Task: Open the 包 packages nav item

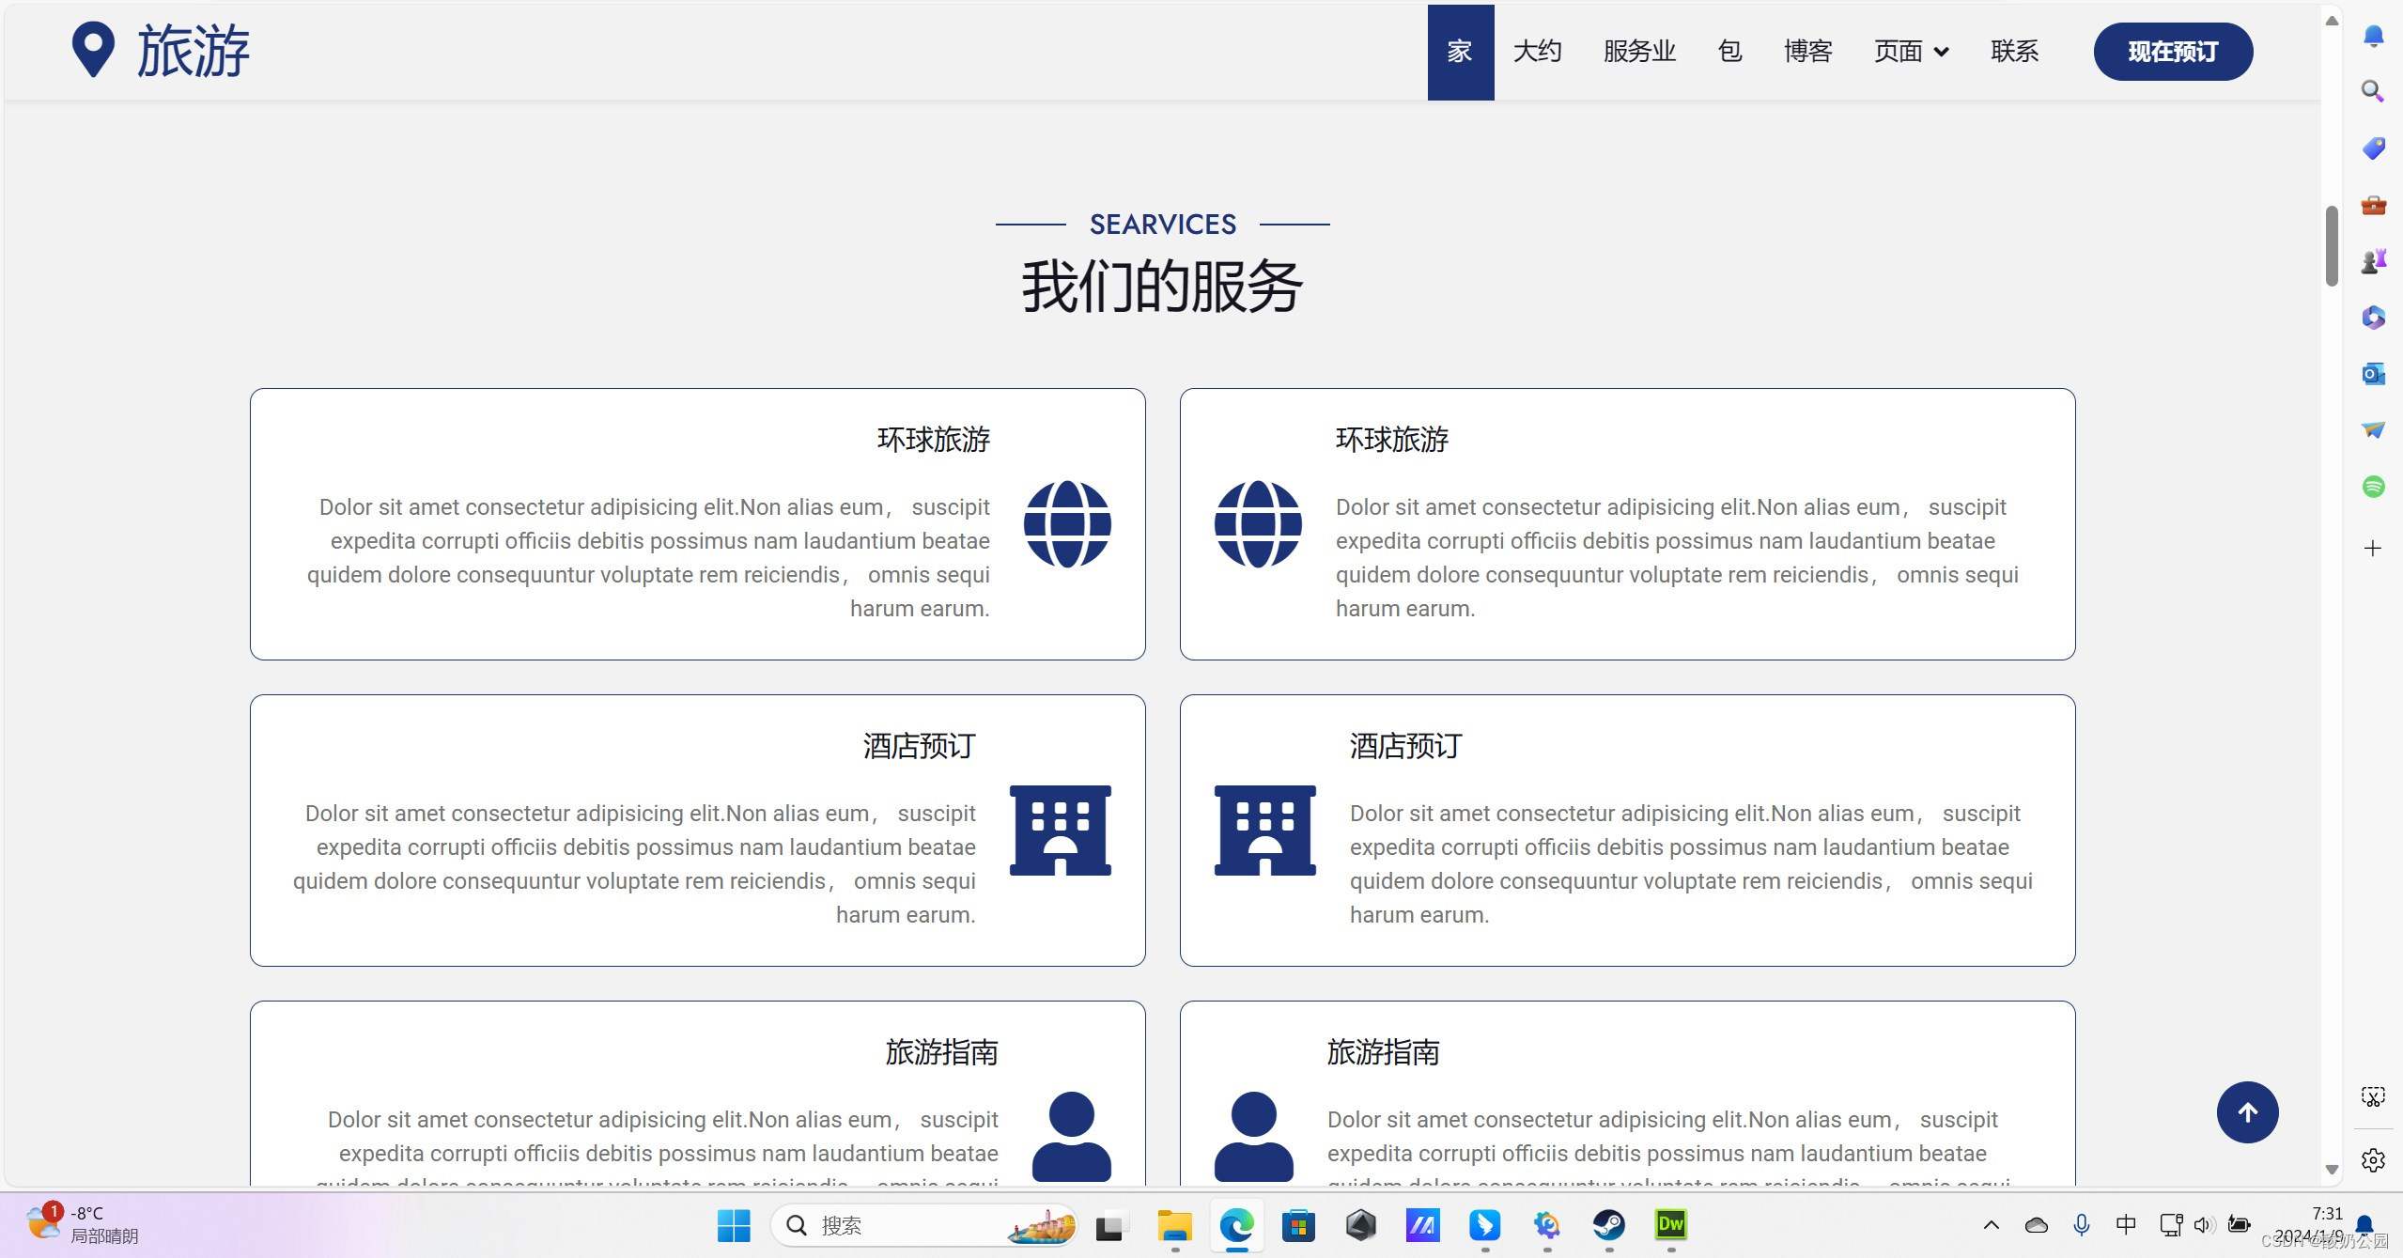Action: tap(1729, 51)
